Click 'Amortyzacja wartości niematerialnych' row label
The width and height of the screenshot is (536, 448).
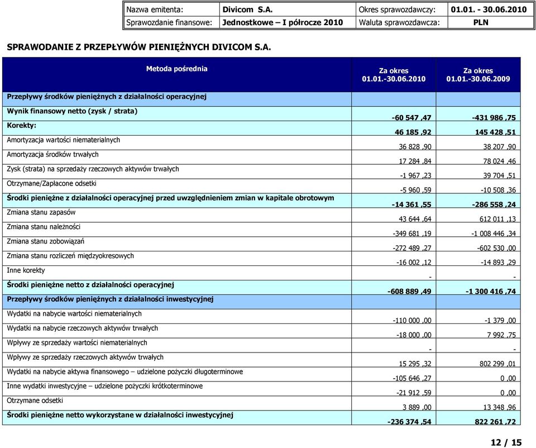[63, 140]
